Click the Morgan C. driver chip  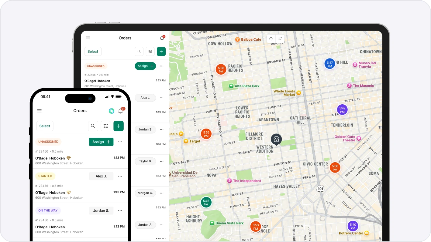(x=145, y=193)
